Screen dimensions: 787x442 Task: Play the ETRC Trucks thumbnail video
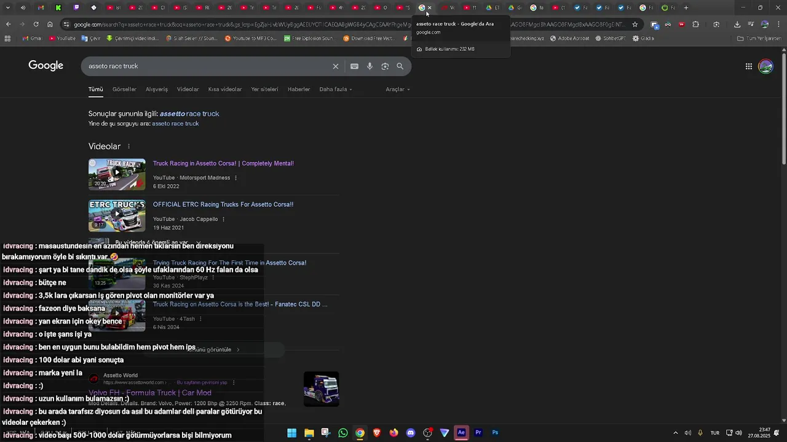(117, 215)
